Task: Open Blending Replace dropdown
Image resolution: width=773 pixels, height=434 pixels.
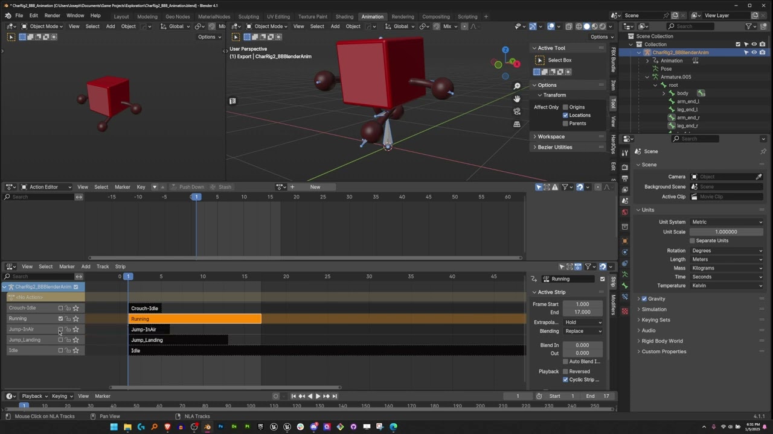Action: (583, 331)
